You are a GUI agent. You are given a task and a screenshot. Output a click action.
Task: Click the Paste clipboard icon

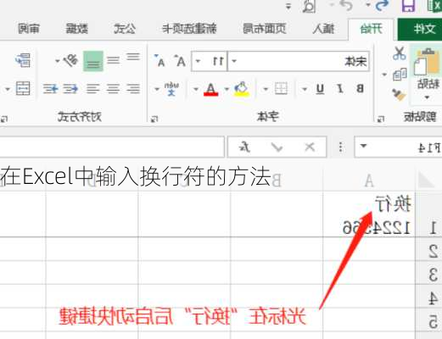(x=428, y=62)
